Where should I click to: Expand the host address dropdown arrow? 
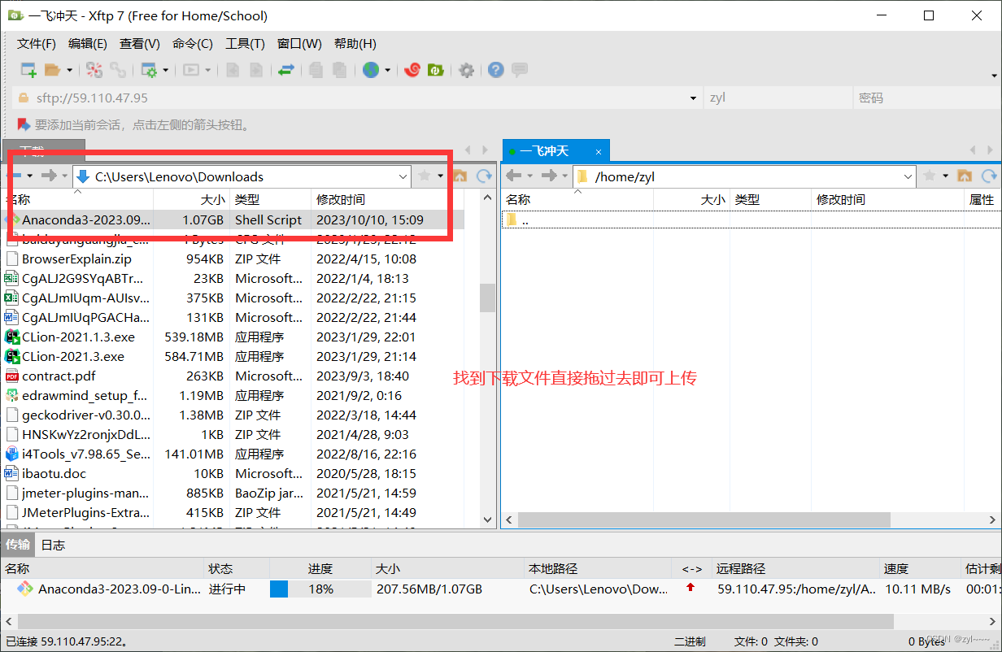click(x=693, y=98)
